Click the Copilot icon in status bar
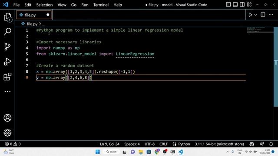The image size is (278, 156). tap(252, 144)
